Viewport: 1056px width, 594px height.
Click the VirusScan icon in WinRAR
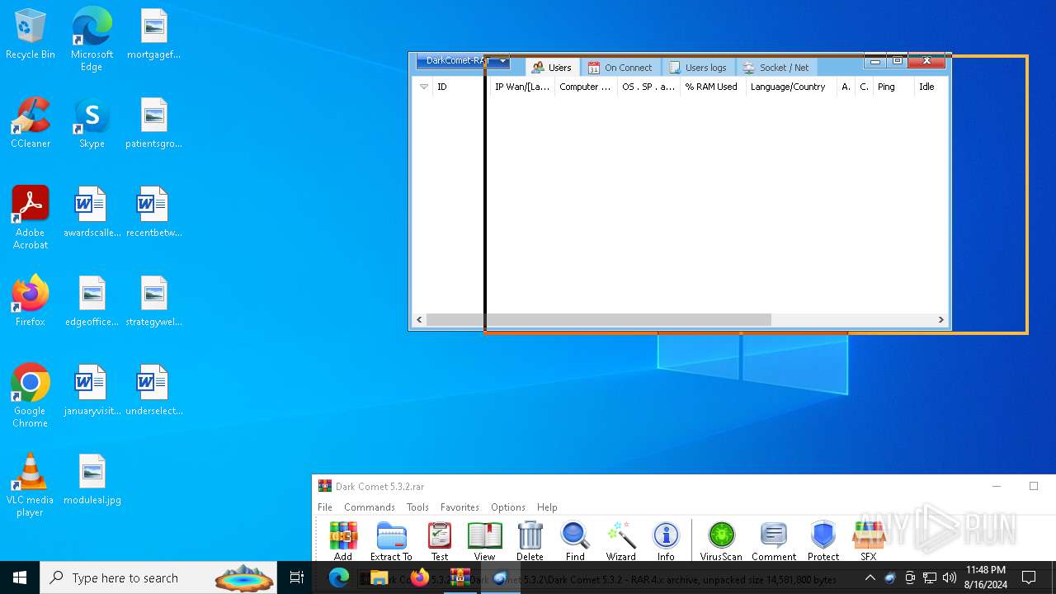tap(721, 541)
